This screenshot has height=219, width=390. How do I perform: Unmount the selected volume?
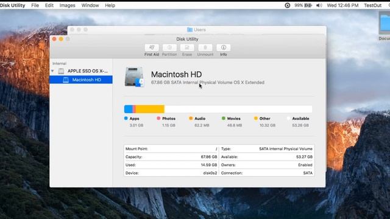pos(205,47)
